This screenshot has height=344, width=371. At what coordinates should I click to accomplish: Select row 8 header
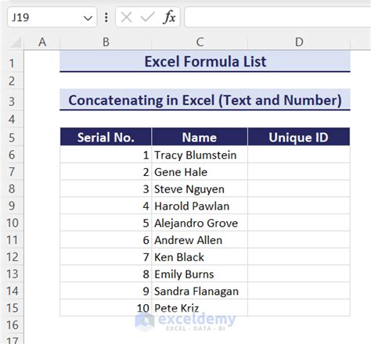(12, 188)
